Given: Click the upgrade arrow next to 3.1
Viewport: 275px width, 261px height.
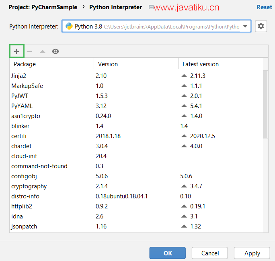Looking at the screenshot, I should tap(184, 216).
